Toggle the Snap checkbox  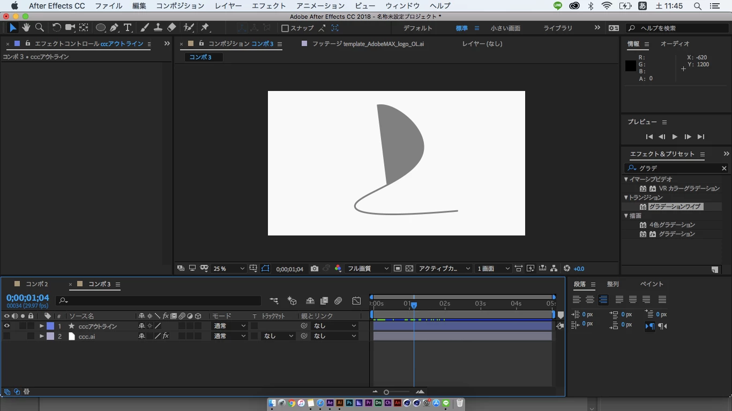[285, 28]
